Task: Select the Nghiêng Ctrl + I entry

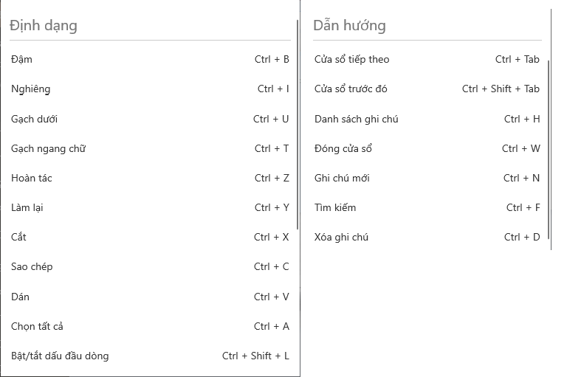Action: 150,89
